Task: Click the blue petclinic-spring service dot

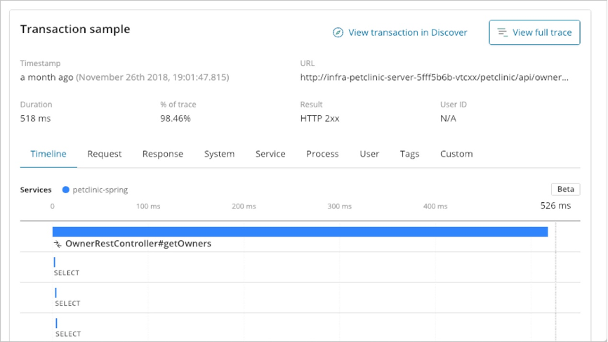Action: [x=65, y=190]
